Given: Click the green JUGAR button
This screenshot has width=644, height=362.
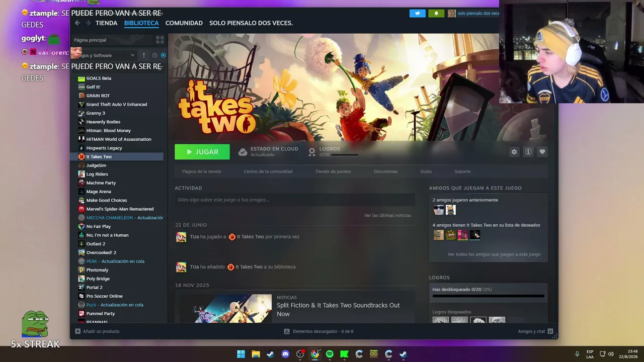Looking at the screenshot, I should pyautogui.click(x=202, y=152).
